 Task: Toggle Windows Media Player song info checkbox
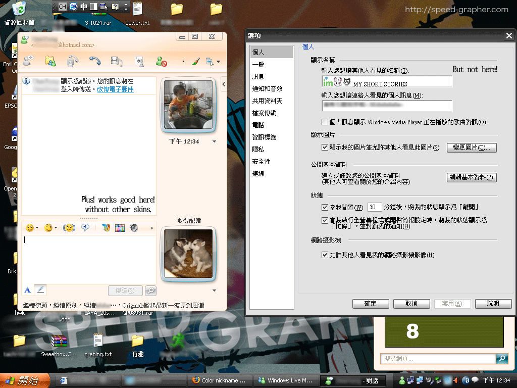pos(325,122)
